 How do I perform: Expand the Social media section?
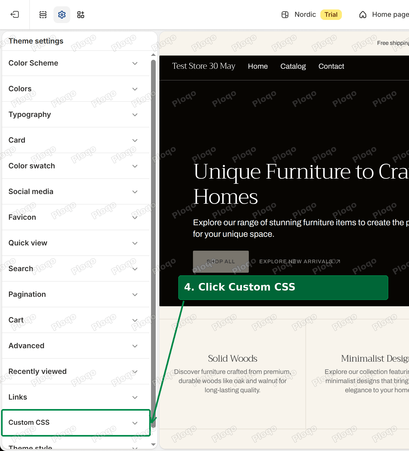click(76, 192)
